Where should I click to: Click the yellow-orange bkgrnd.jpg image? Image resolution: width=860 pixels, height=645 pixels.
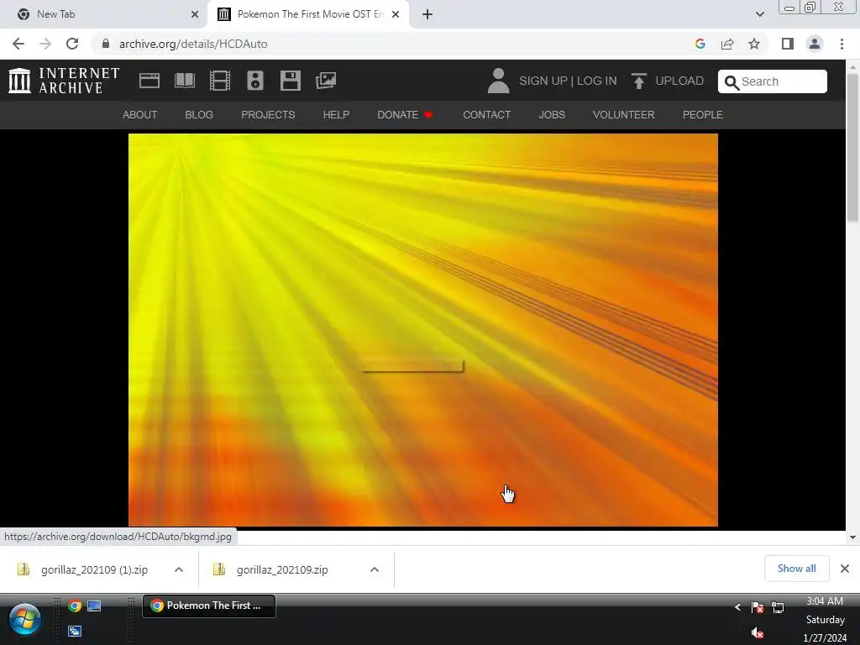(423, 330)
